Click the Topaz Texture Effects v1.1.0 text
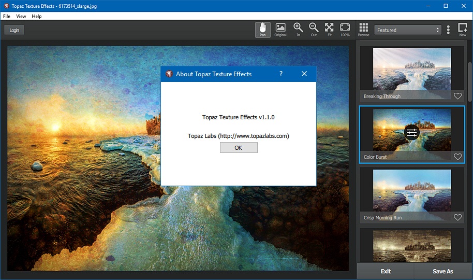This screenshot has width=473, height=280. [238, 117]
